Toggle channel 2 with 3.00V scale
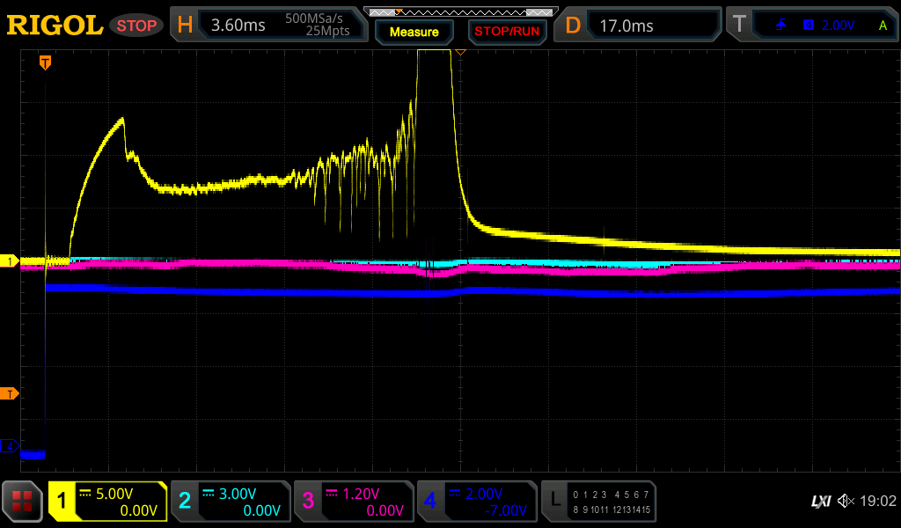 pyautogui.click(x=231, y=502)
